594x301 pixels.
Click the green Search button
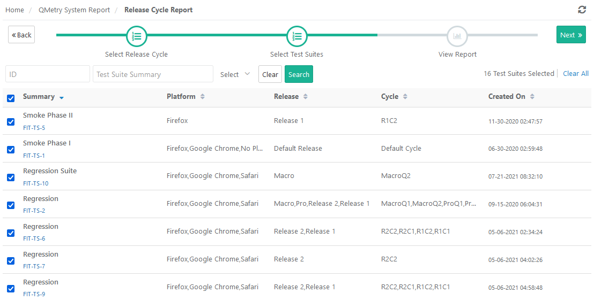pyautogui.click(x=299, y=74)
